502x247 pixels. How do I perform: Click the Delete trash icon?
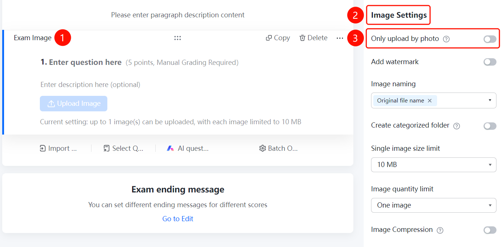click(302, 38)
